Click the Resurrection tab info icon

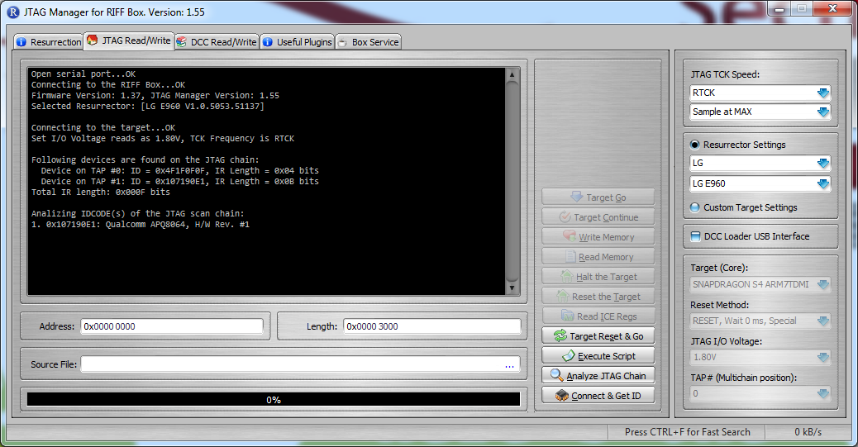(x=21, y=42)
